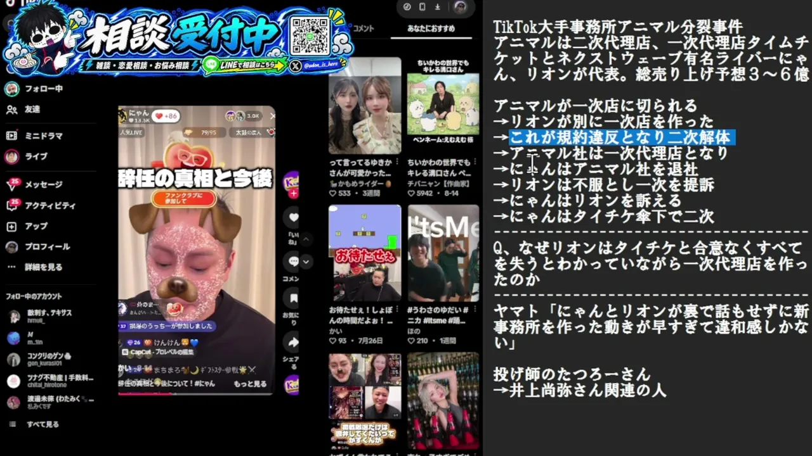Share the video with arrow icon
Viewport: 812px width, 456px height.
pyautogui.click(x=293, y=343)
